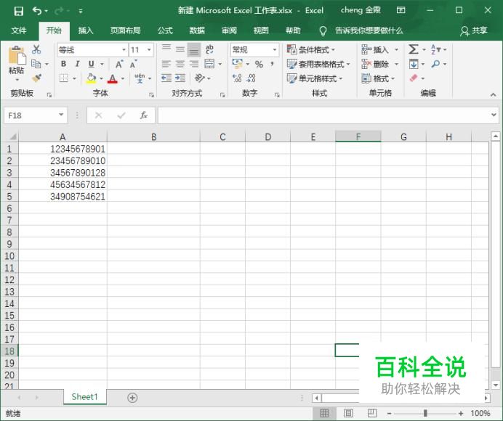The height and width of the screenshot is (421, 503).
Task: Click column B header
Action: pos(153,136)
